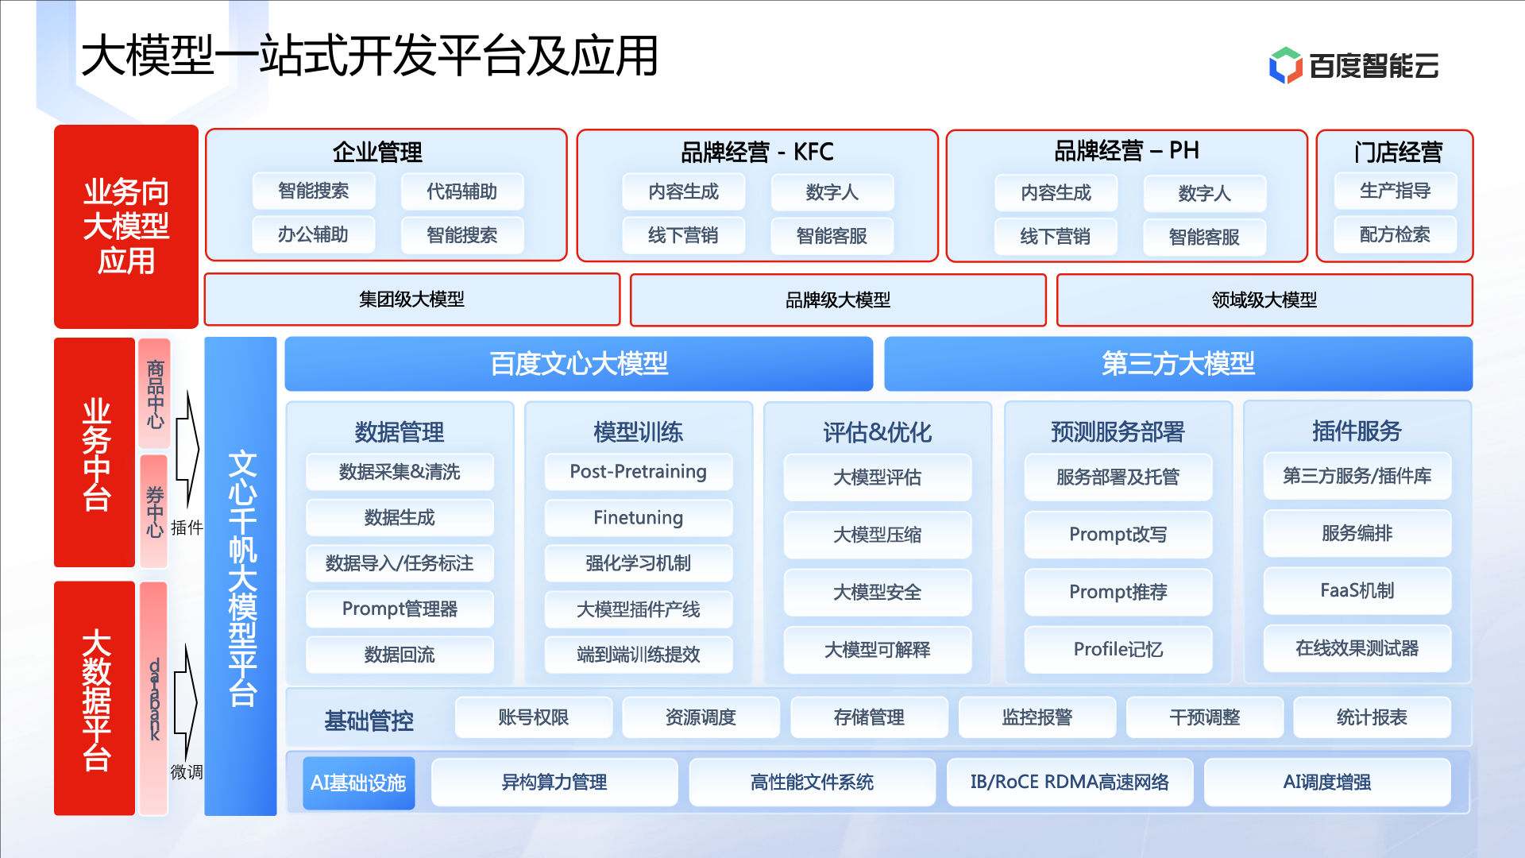1525x858 pixels.
Task: Click 数据回流 item
Action: 400,655
